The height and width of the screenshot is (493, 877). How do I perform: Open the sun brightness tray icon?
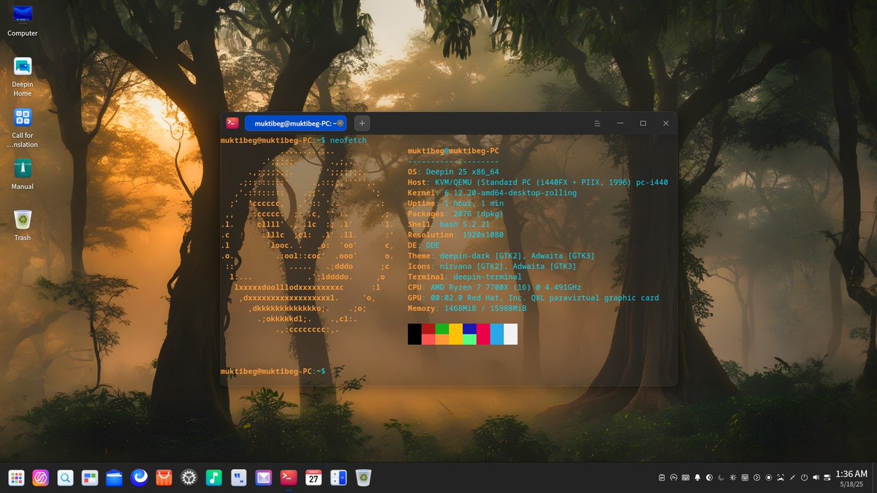(x=733, y=478)
